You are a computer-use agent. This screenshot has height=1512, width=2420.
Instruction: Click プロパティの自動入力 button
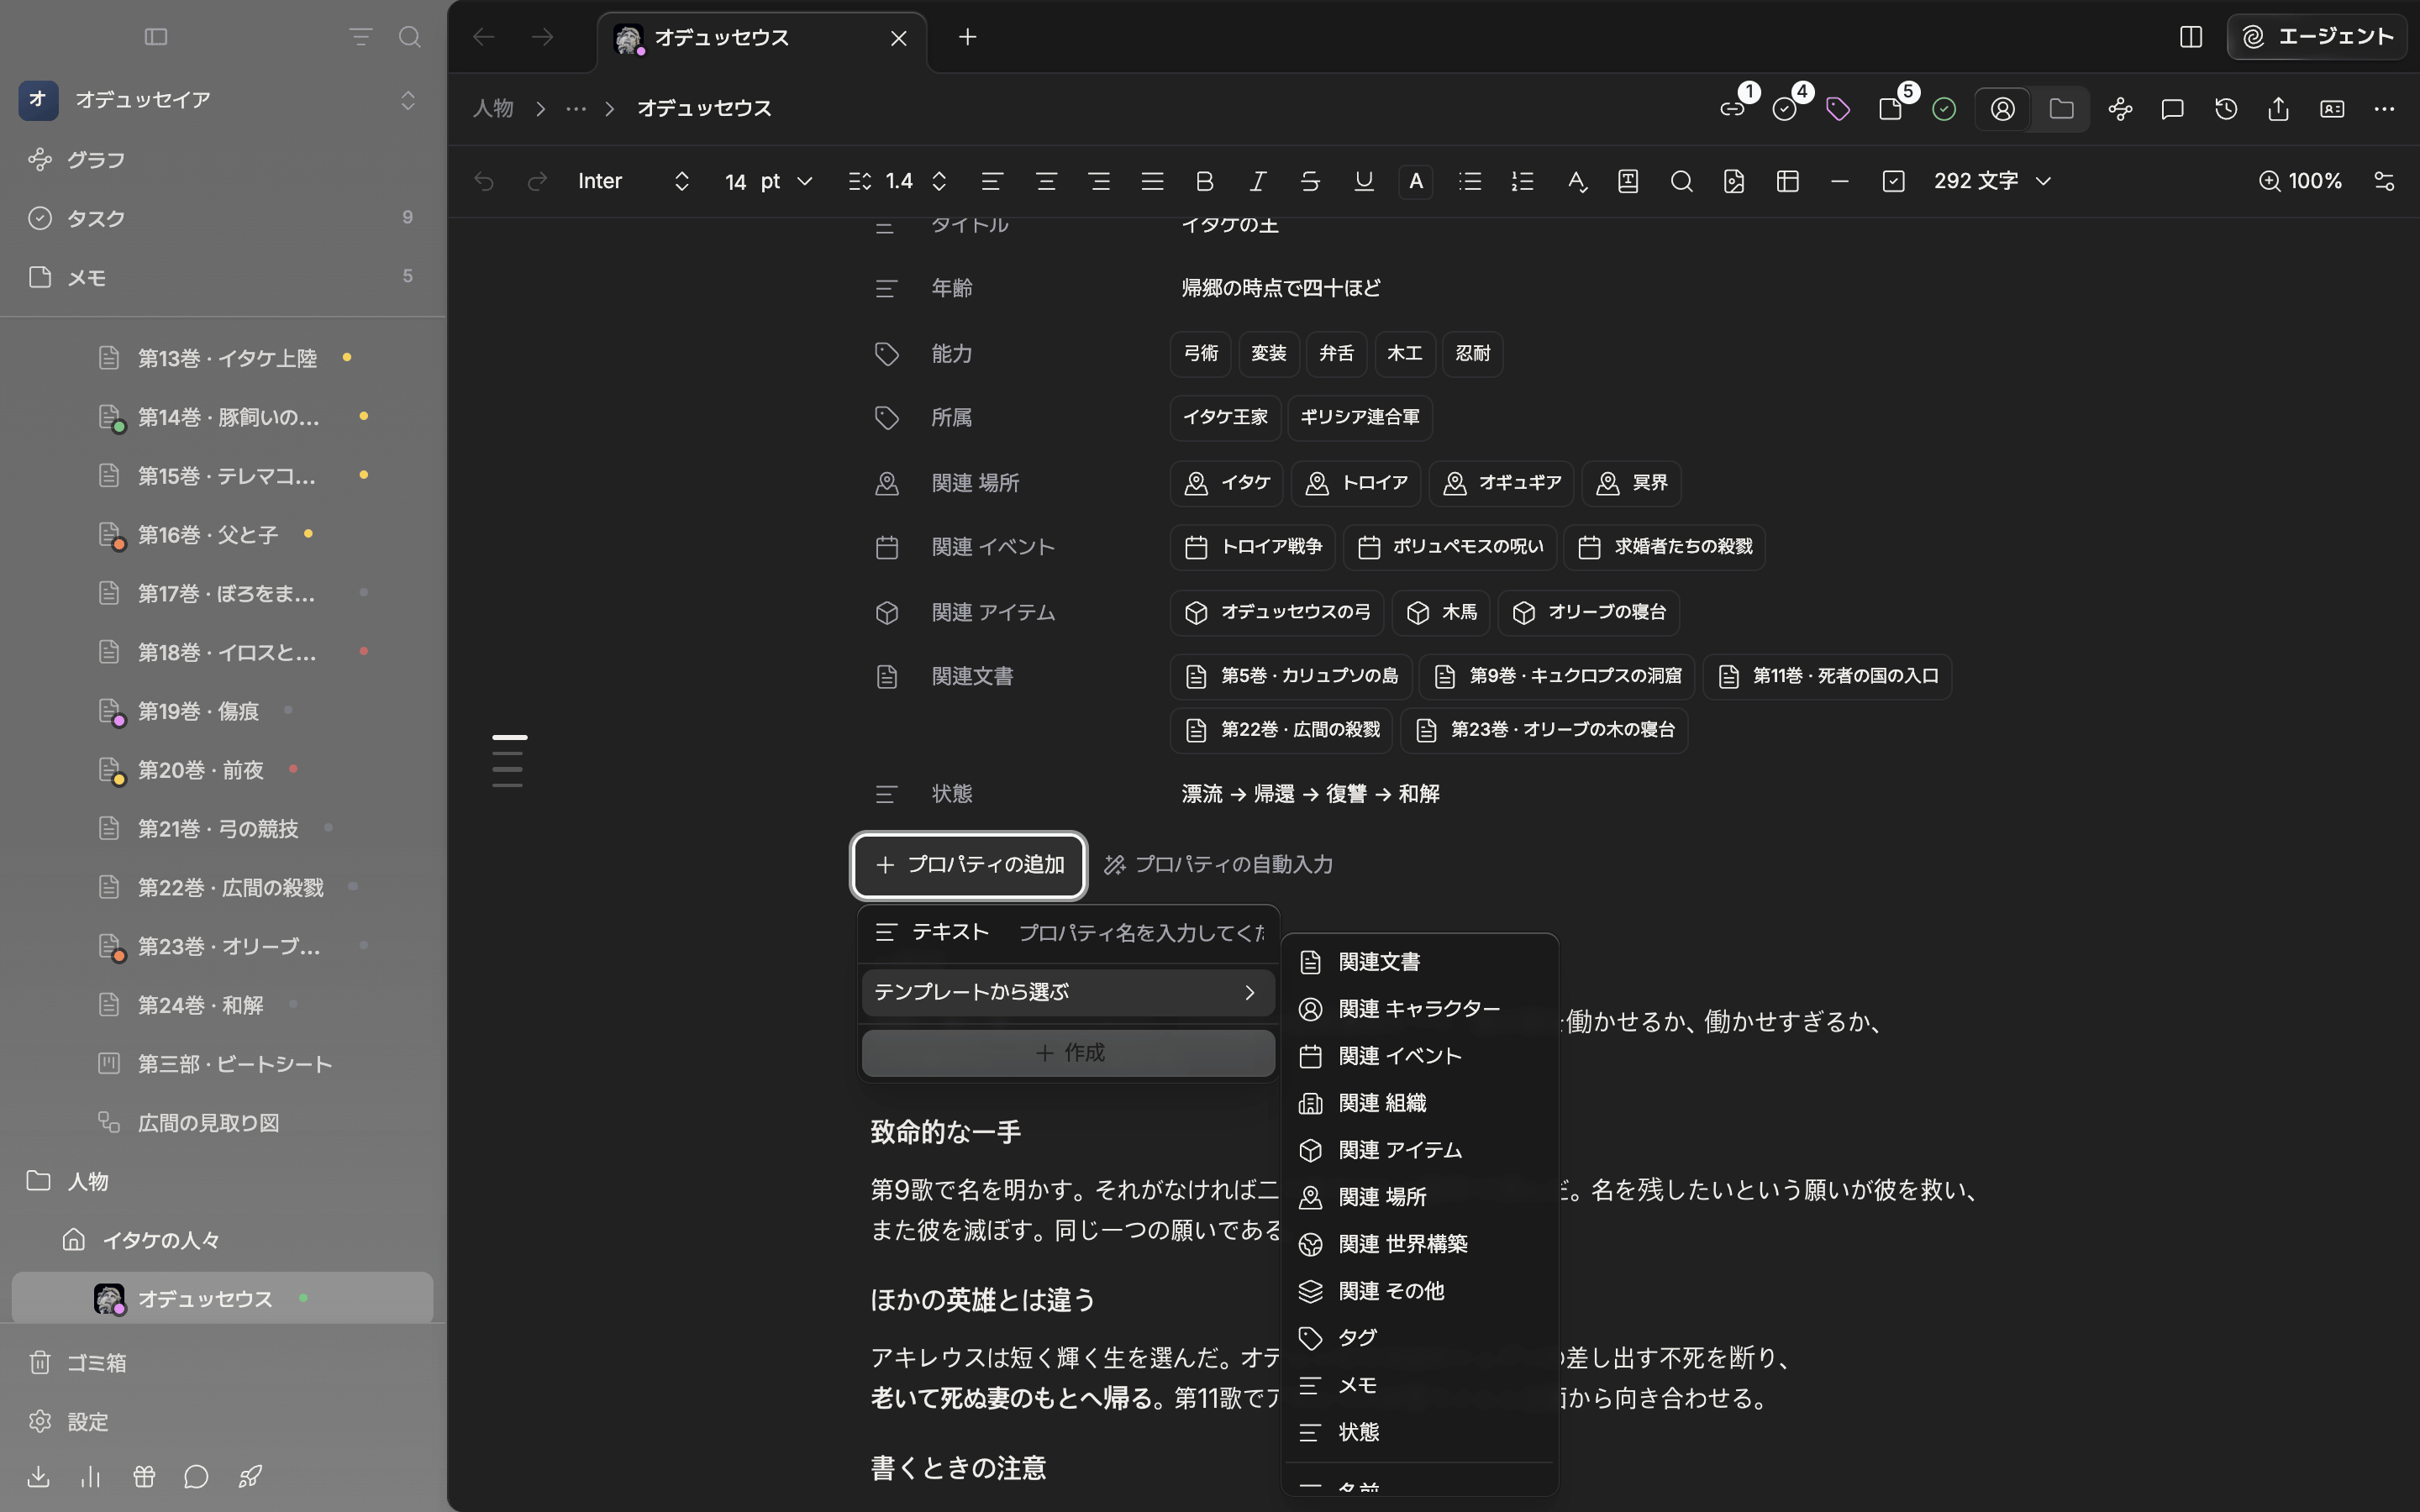(x=1219, y=865)
